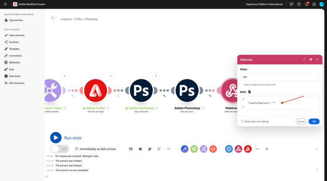Expand the Webhooks dialog to full size
Viewport: 327px width, 181px height.
(304, 60)
